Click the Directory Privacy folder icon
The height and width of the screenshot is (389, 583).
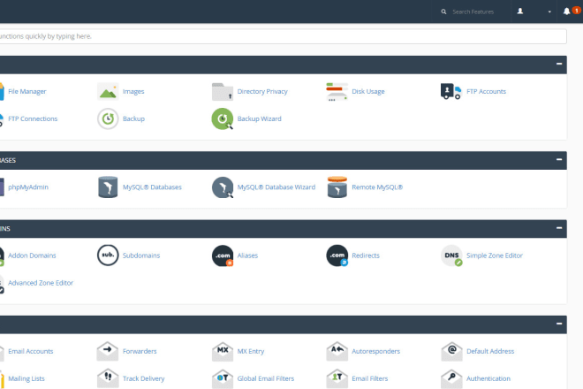(x=223, y=92)
